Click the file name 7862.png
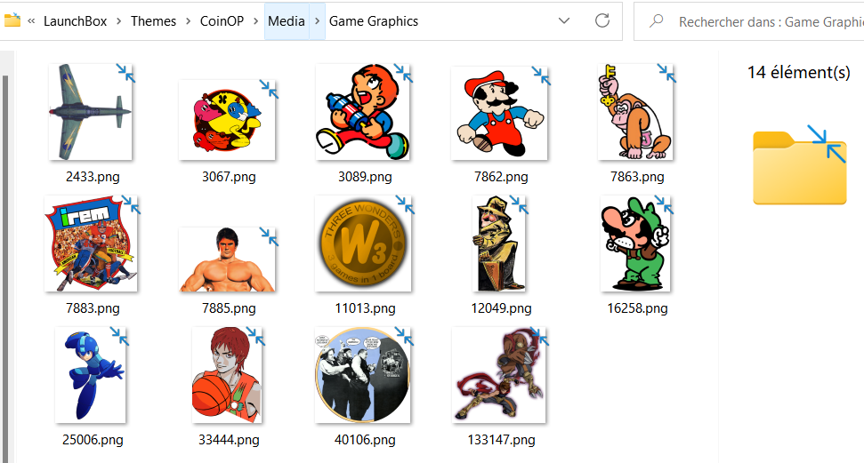Viewport: 864px width, 463px height. [x=501, y=177]
